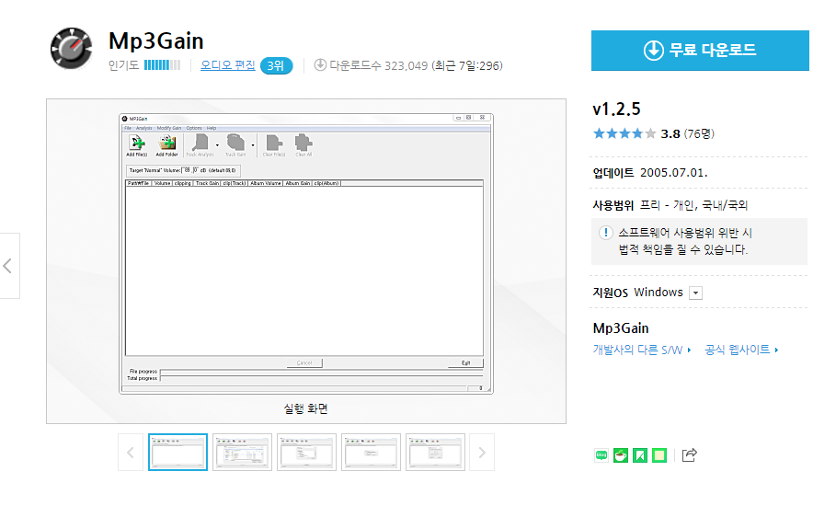Select the second screenshot thumbnail
The image size is (836, 517).
click(242, 453)
